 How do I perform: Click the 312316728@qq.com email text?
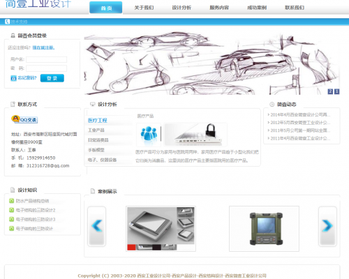pos(48,166)
